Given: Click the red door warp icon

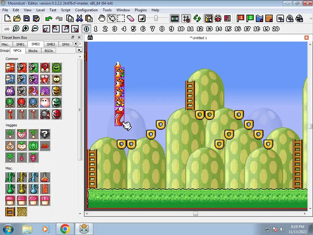Looking at the screenshot, I should click(227, 18).
